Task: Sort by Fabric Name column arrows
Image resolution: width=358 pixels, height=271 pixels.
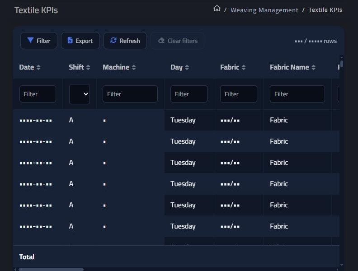Action: (314, 67)
